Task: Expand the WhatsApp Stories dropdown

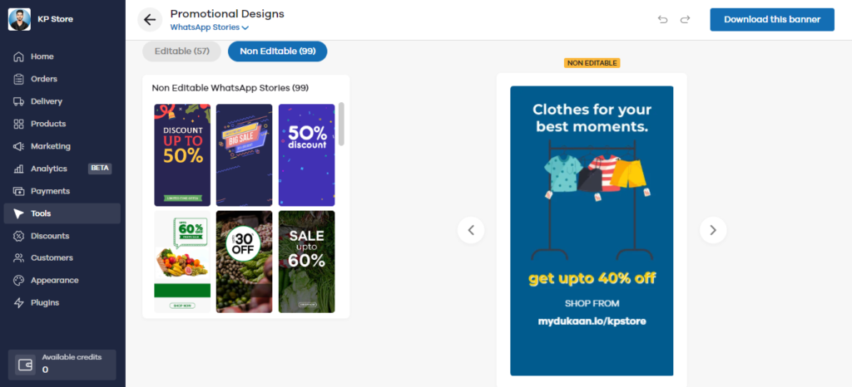Action: pyautogui.click(x=209, y=27)
